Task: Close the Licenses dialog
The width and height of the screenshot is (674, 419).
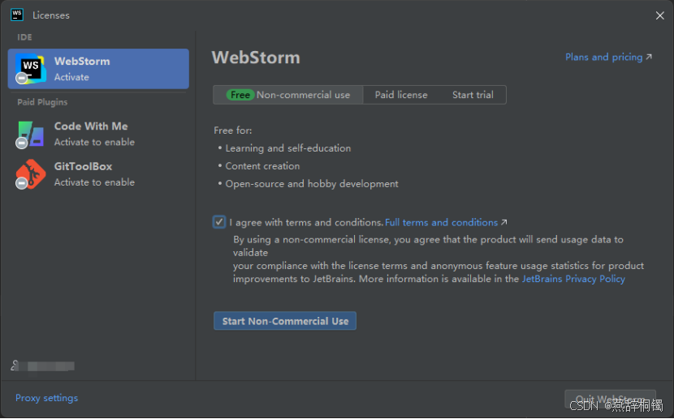Action: coord(660,15)
